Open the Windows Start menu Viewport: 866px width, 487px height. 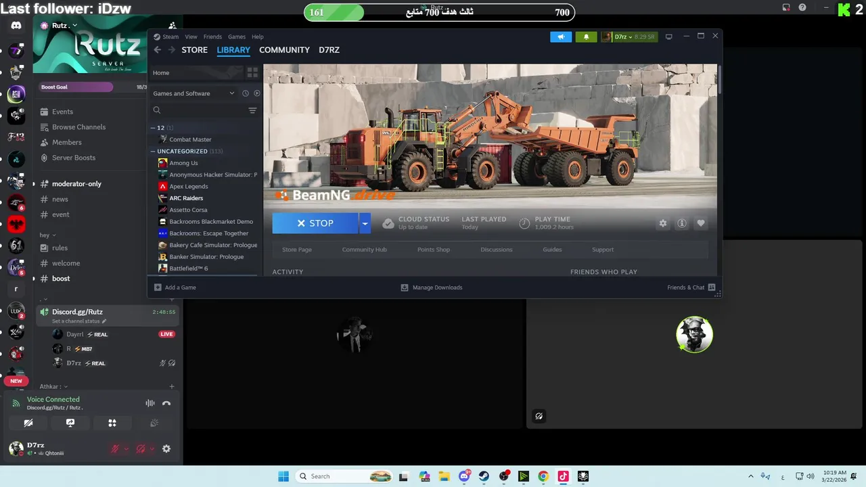pyautogui.click(x=283, y=476)
